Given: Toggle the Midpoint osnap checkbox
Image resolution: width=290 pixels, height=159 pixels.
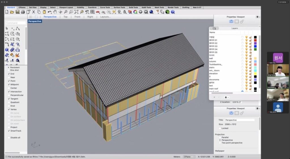Looking at the screenshot, I should (9, 84).
